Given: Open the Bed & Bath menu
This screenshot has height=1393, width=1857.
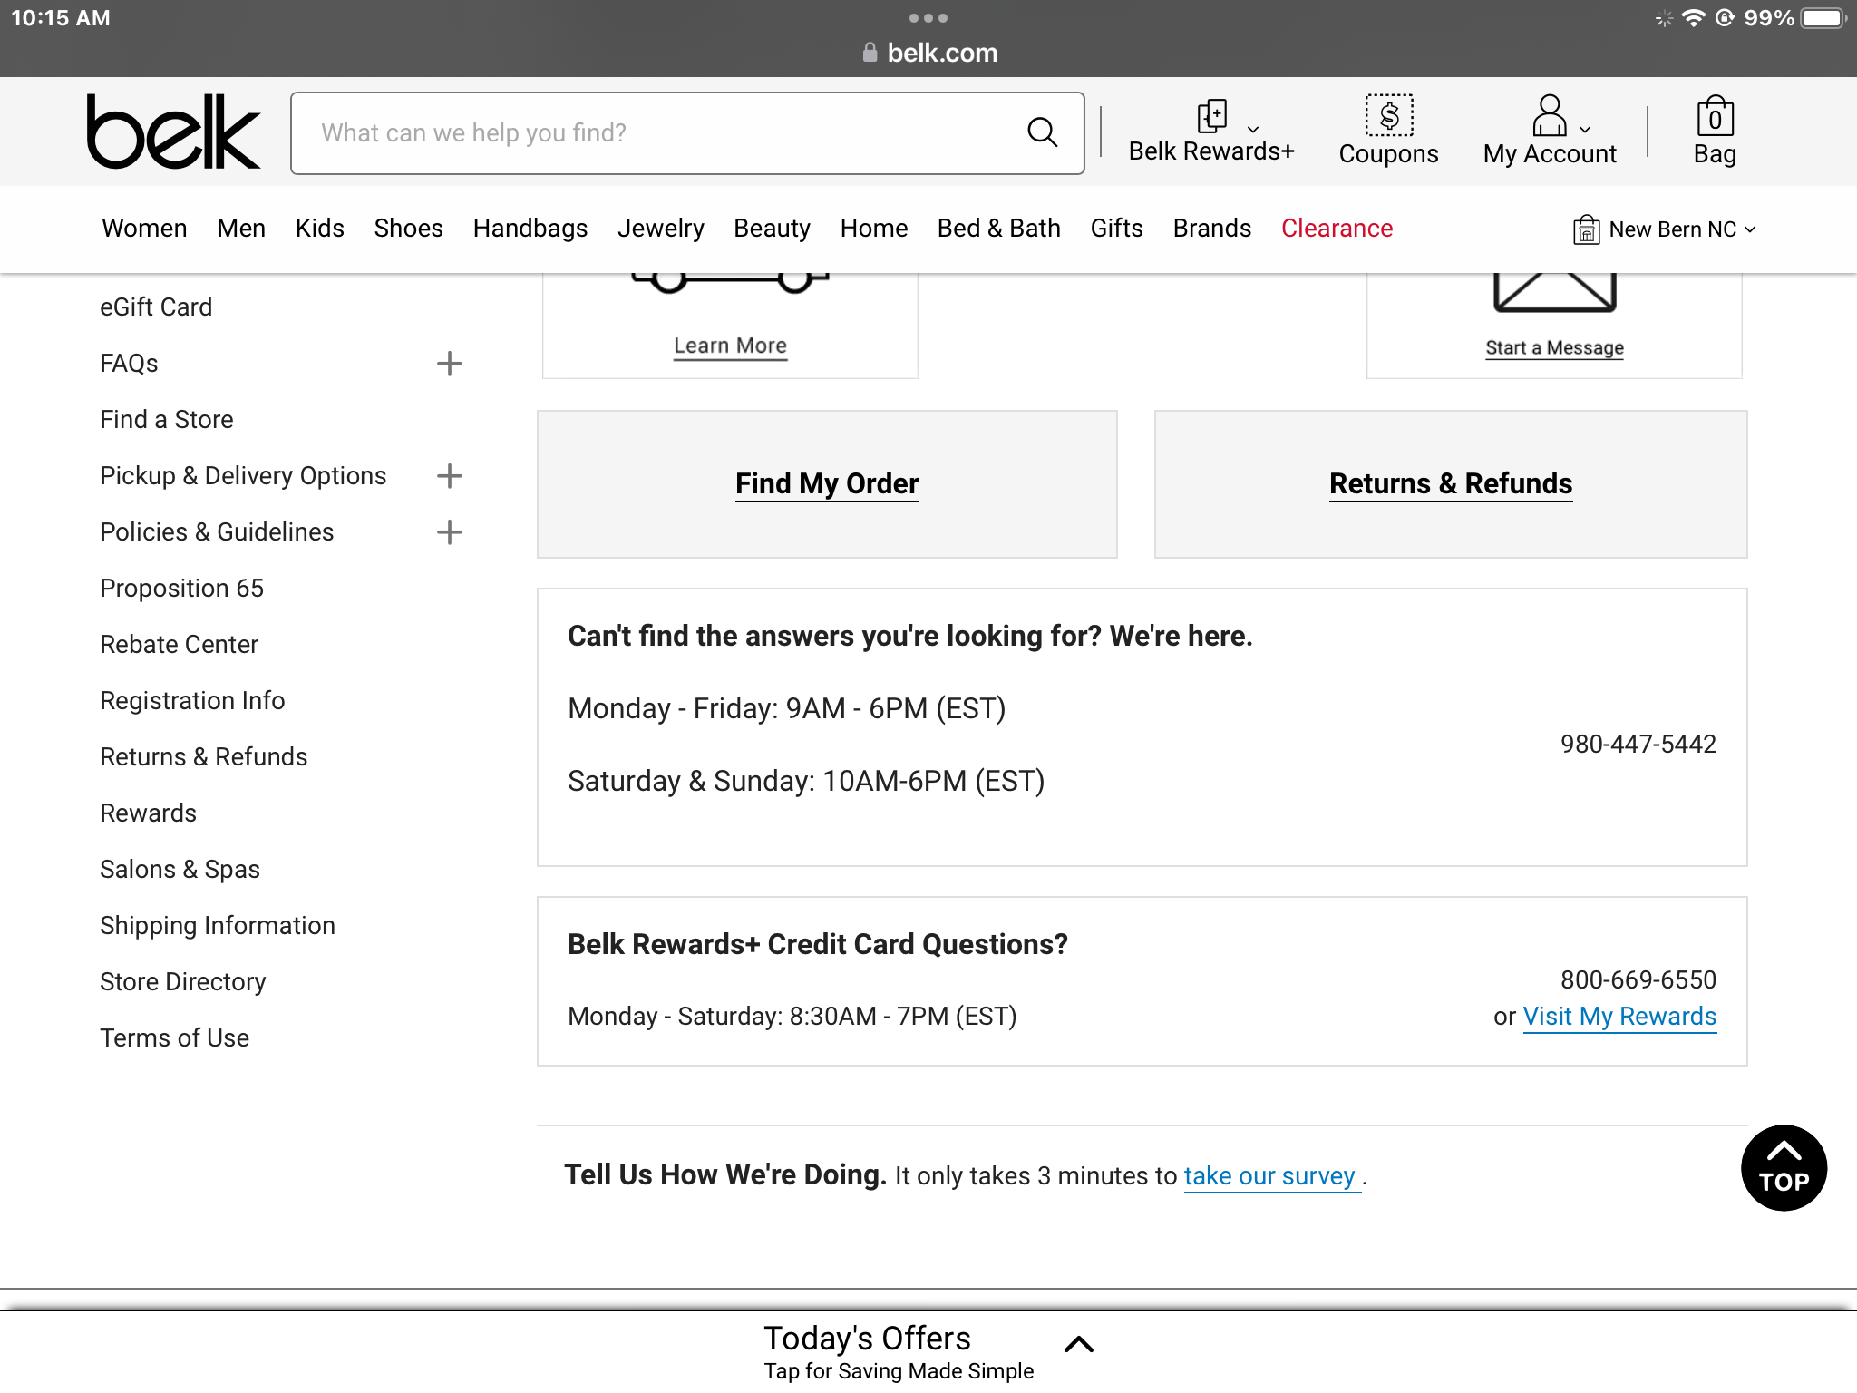Looking at the screenshot, I should point(999,229).
